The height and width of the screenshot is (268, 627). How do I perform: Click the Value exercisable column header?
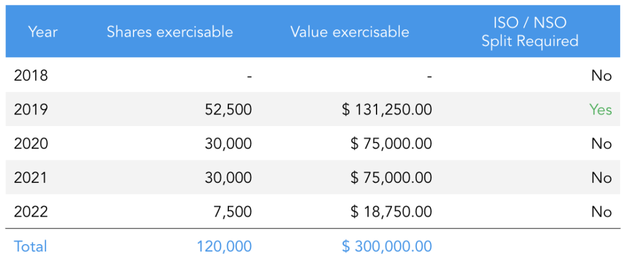pyautogui.click(x=350, y=32)
